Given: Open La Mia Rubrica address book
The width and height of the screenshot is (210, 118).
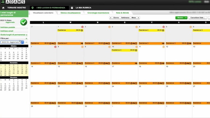Looking at the screenshot, I should point(81,8).
